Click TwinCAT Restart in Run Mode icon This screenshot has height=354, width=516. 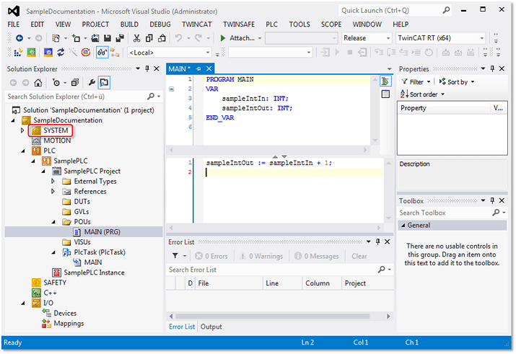click(x=31, y=52)
